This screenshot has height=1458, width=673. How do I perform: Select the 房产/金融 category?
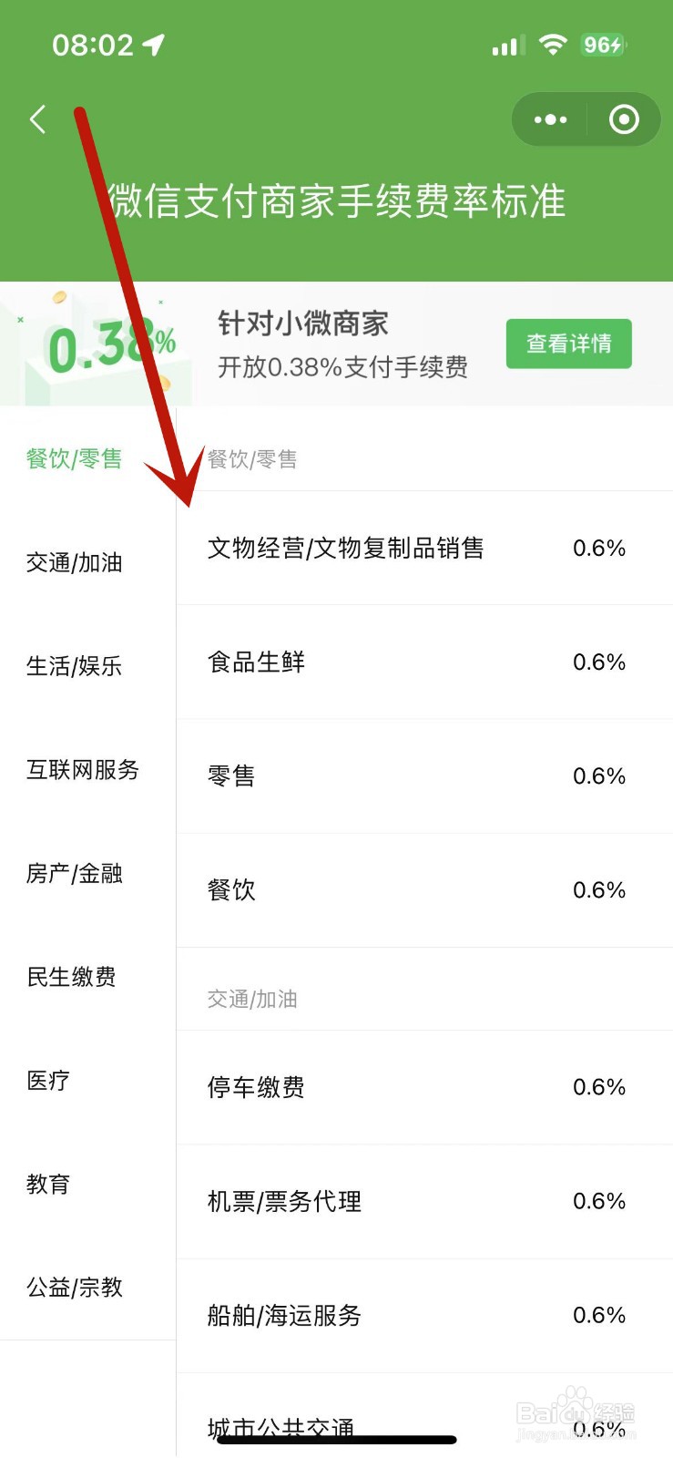point(75,874)
